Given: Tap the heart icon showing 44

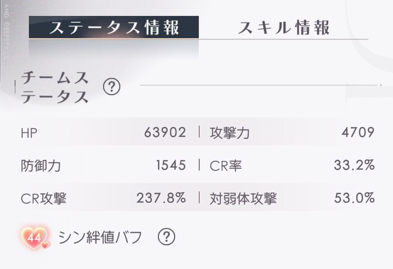Looking at the screenshot, I should [34, 238].
